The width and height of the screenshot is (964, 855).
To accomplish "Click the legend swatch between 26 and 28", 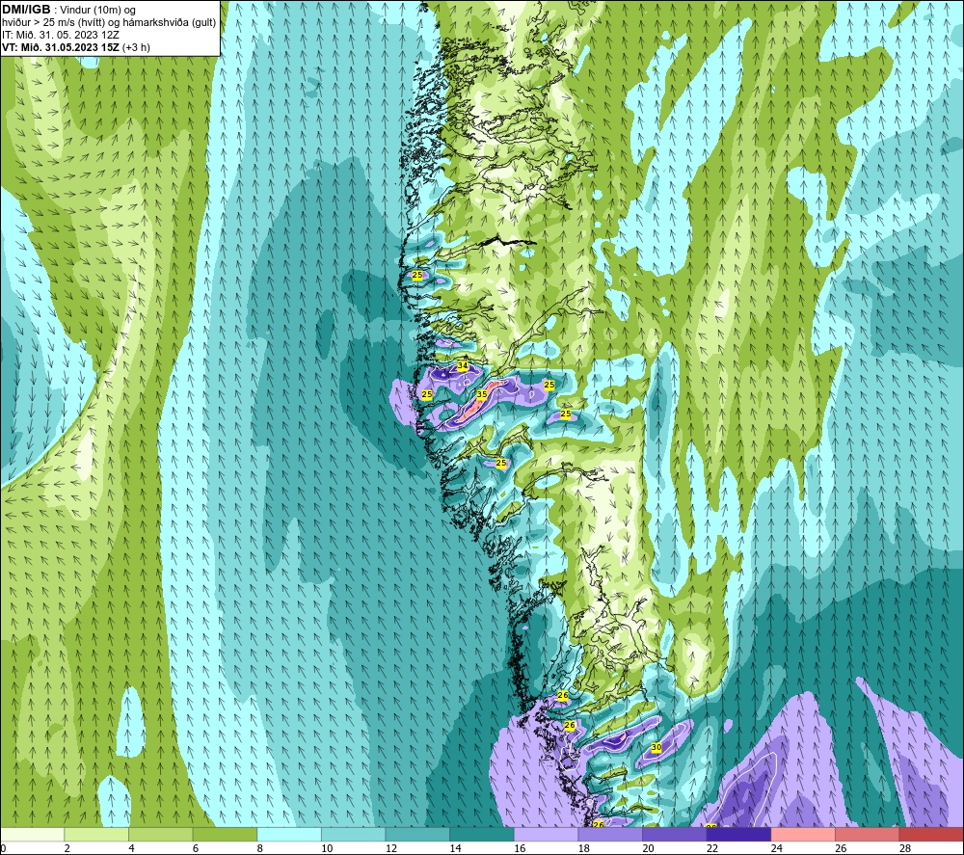I will pyautogui.click(x=868, y=835).
